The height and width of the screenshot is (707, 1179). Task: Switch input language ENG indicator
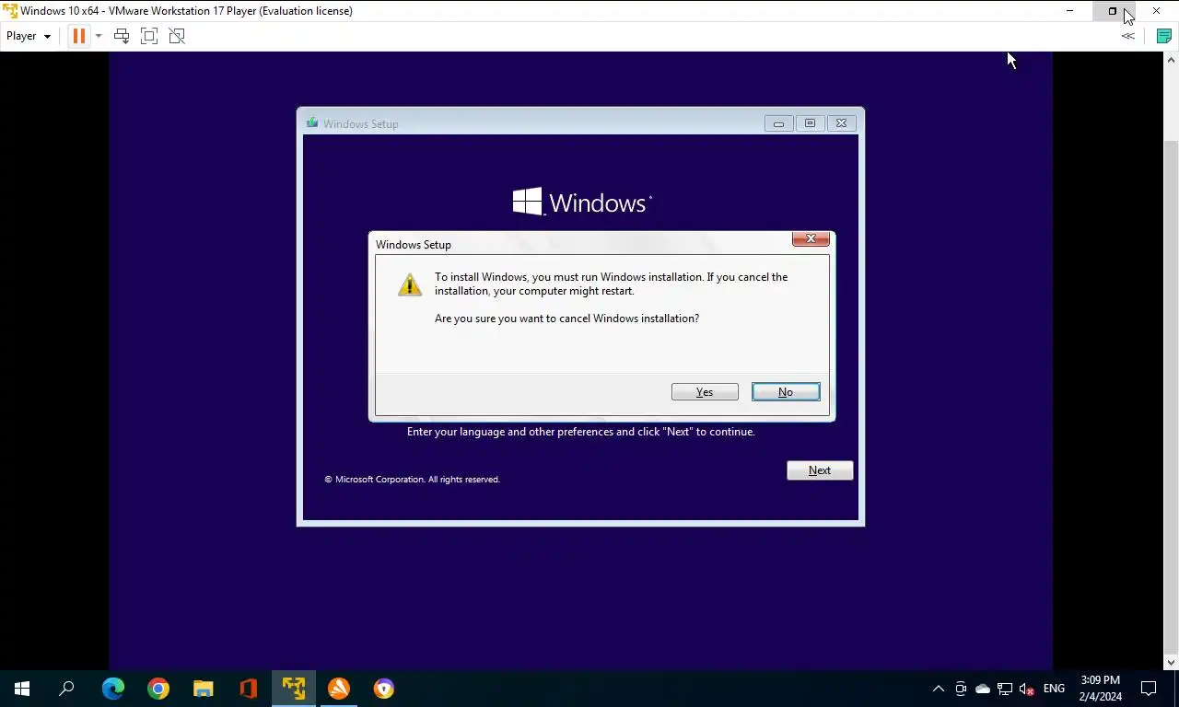(x=1054, y=689)
